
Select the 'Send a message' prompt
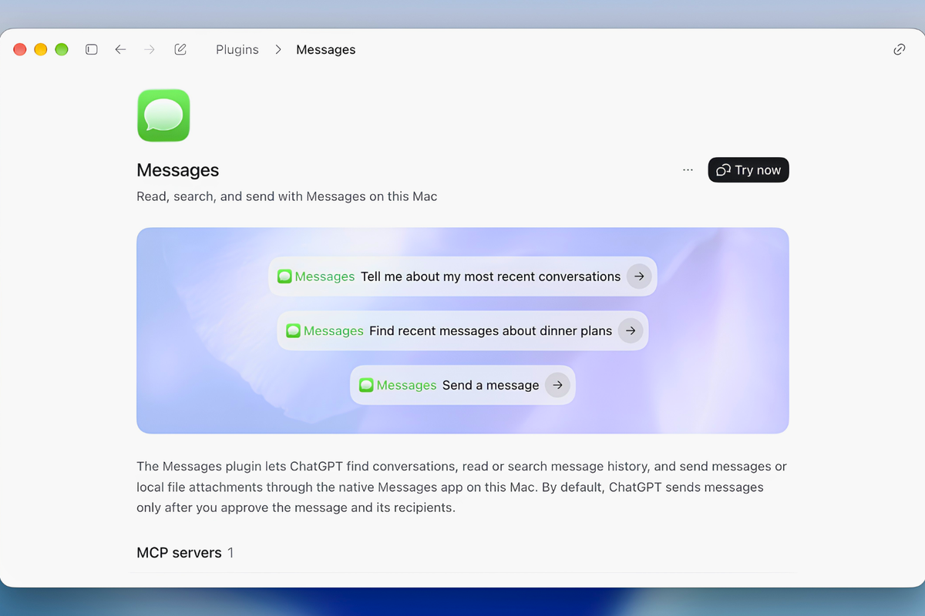coord(462,385)
